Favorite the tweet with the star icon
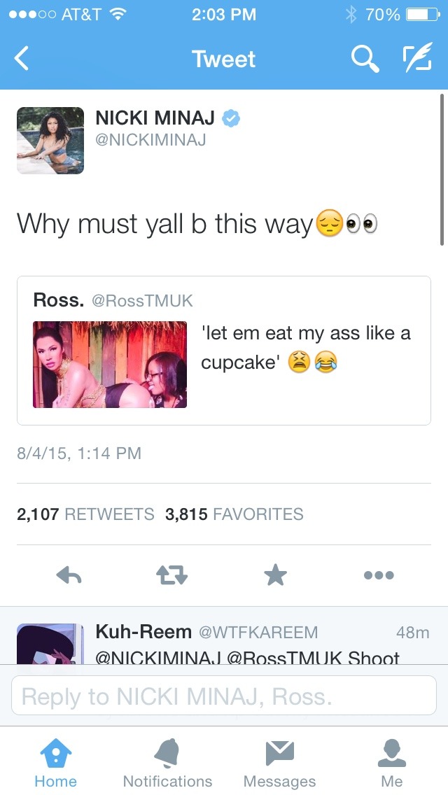Image resolution: width=448 pixels, height=795 pixels. (x=276, y=575)
